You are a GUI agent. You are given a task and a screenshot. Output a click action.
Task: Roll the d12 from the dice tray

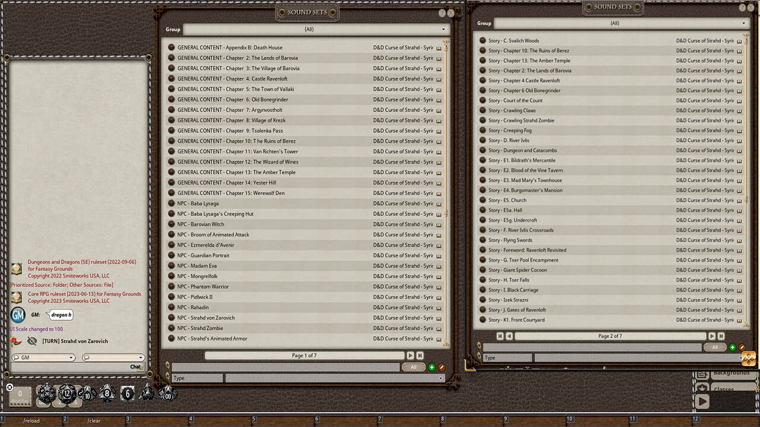point(67,393)
